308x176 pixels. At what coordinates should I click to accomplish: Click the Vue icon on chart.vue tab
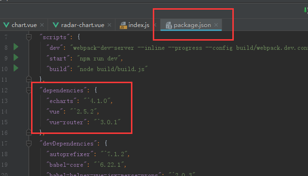coord(6,25)
